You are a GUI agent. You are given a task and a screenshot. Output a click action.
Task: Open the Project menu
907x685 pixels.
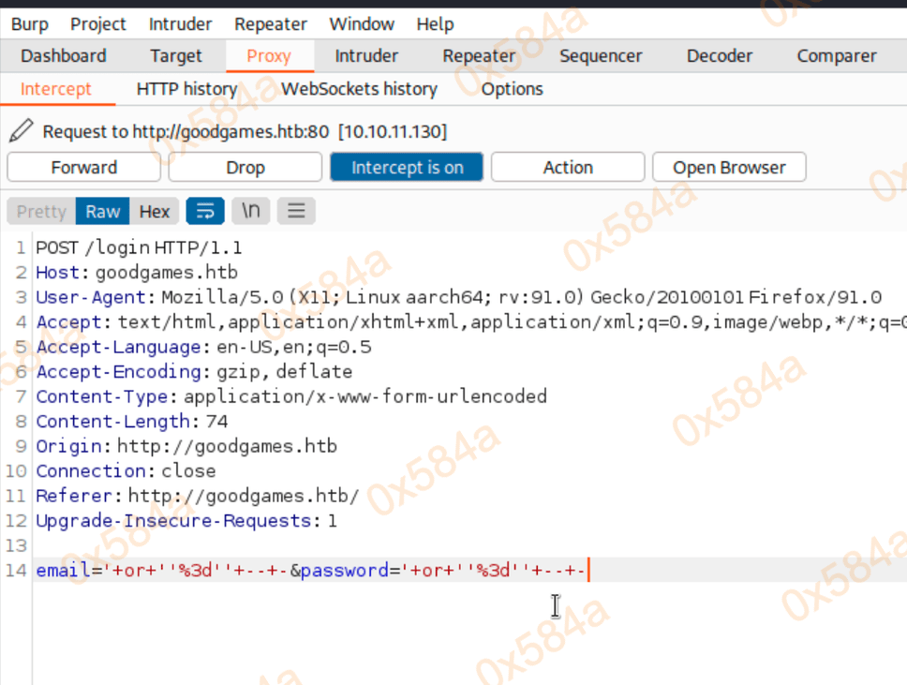click(x=98, y=24)
